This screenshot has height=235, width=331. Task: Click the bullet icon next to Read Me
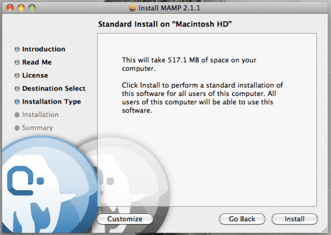tap(17, 62)
